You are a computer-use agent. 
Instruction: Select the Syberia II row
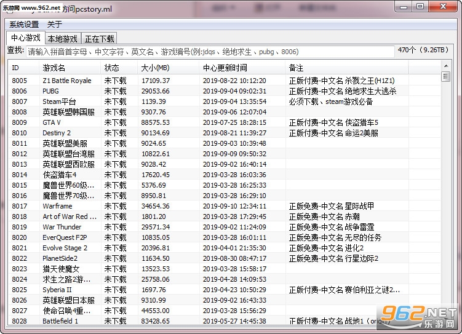click(x=225, y=290)
